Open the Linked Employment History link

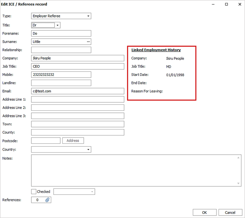click(x=156, y=50)
